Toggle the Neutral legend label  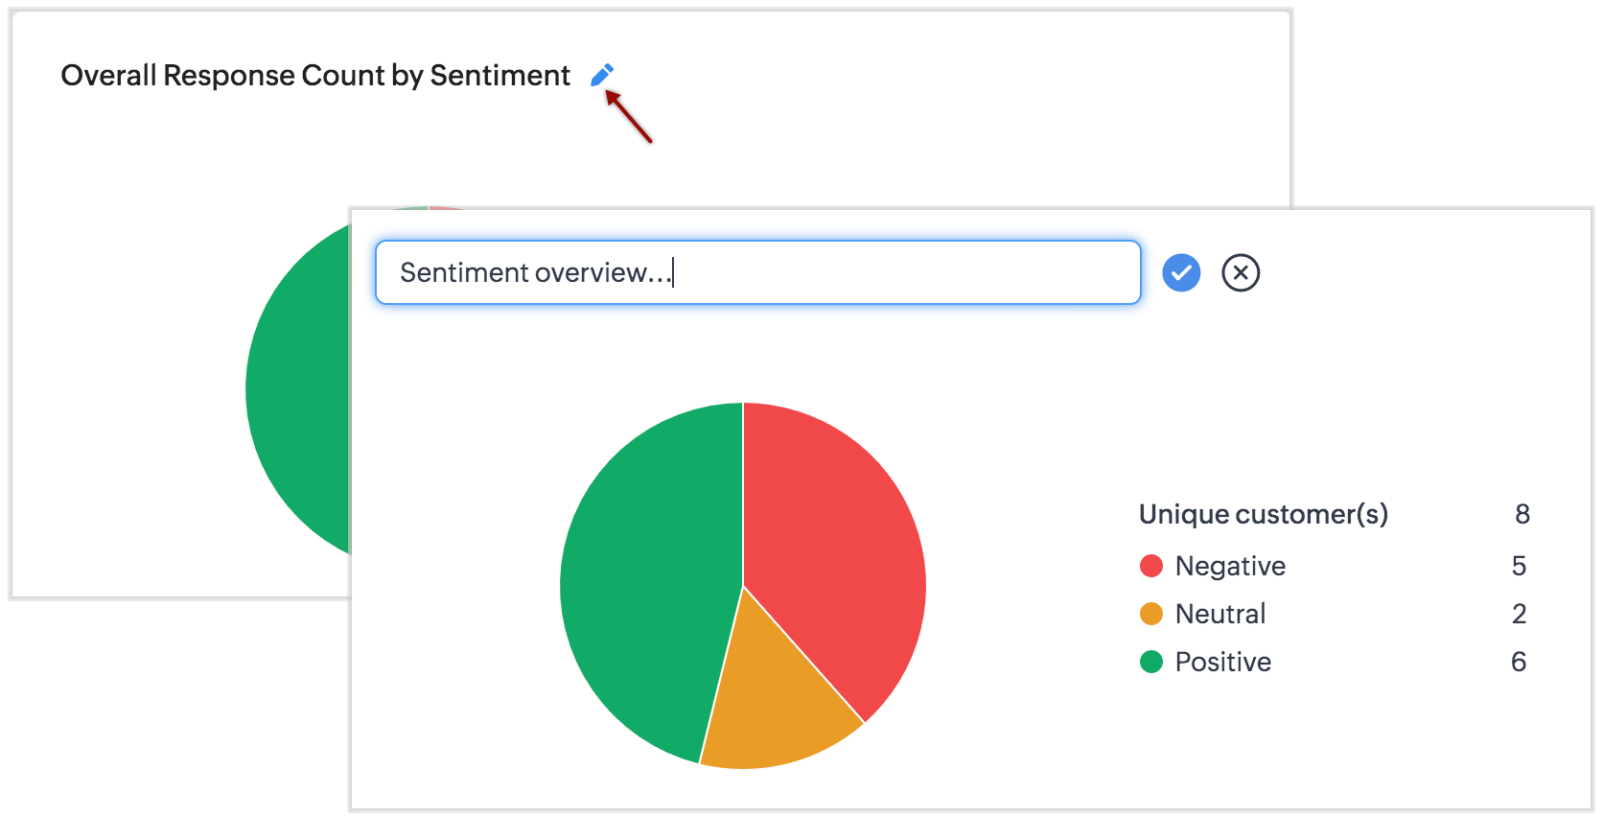(x=1220, y=614)
